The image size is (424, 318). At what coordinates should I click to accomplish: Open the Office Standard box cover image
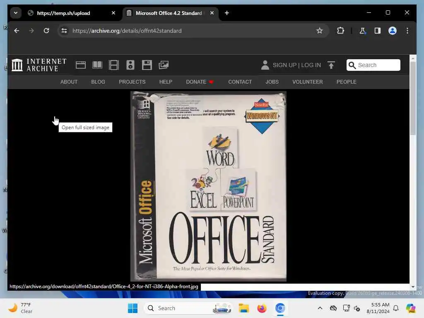tap(209, 186)
